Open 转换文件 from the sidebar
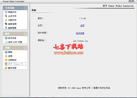 [12, 12]
